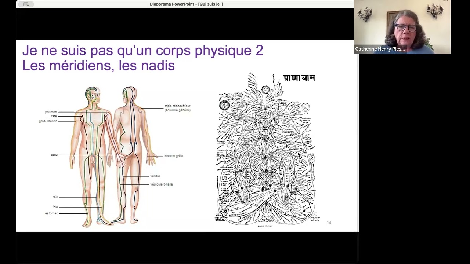
Task: Open Catherine Henry's webcam thumbnail
Action: (402, 27)
